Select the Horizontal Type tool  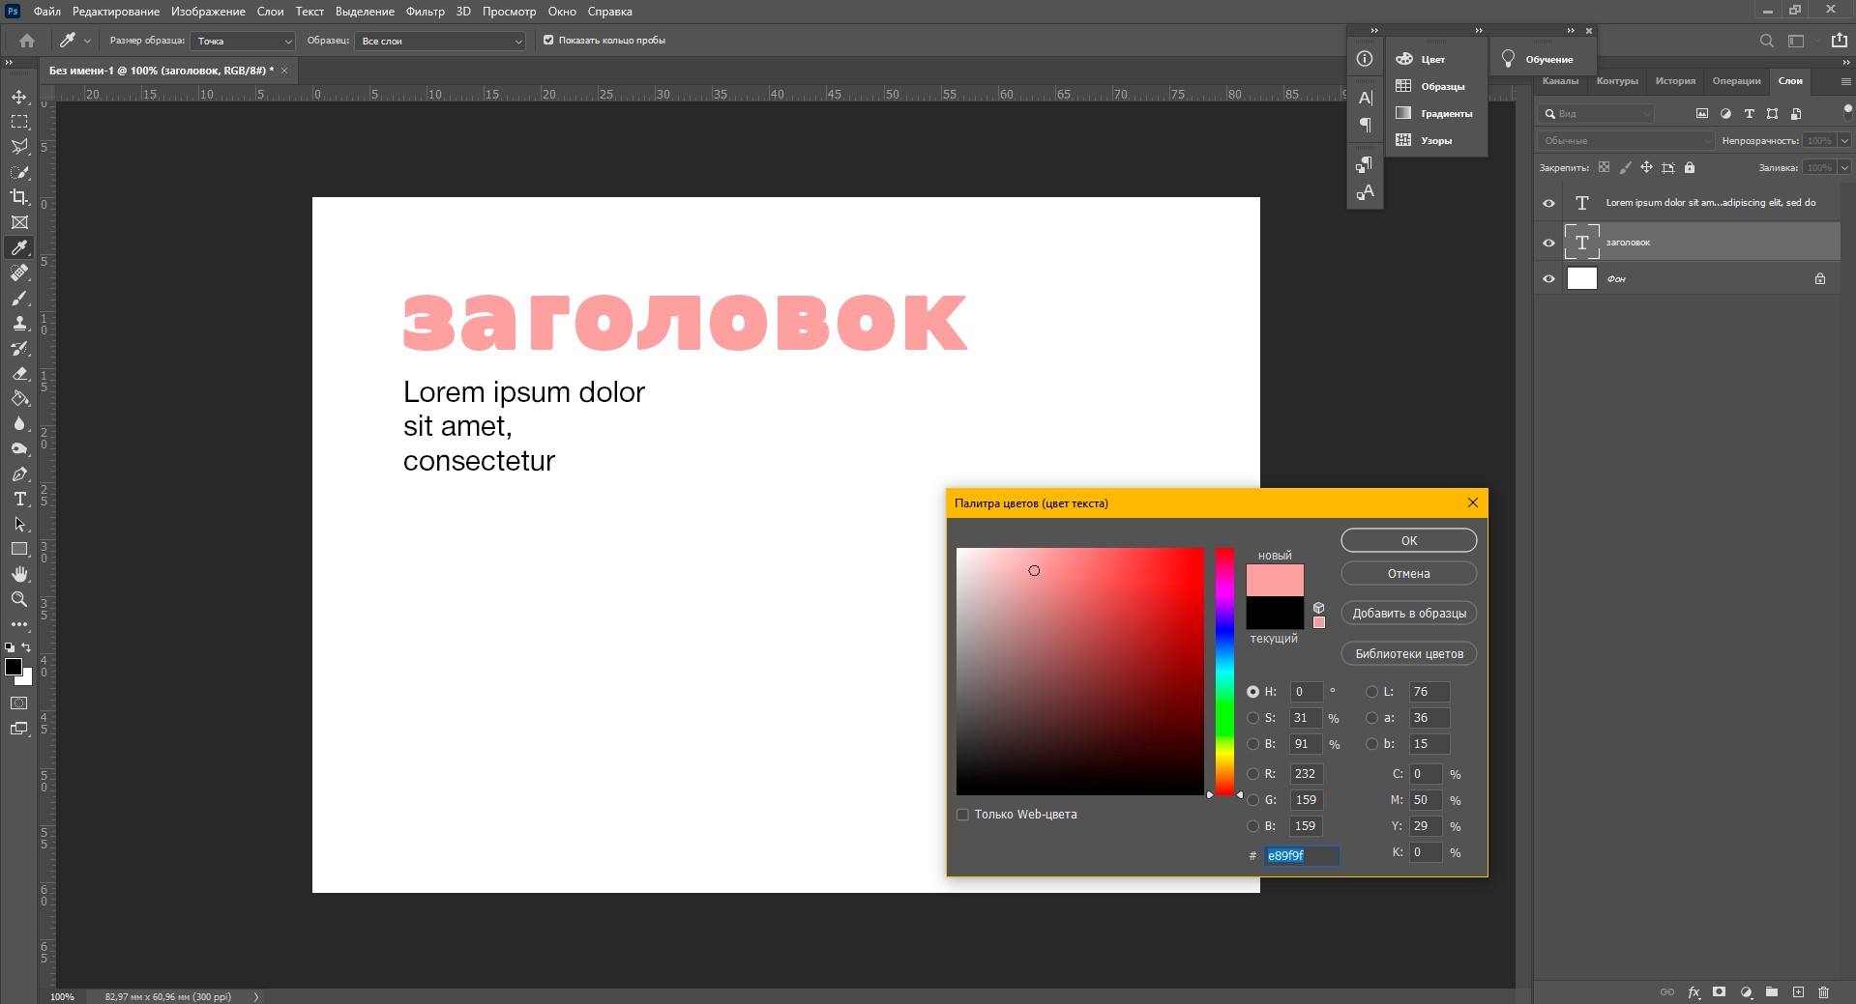(19, 500)
